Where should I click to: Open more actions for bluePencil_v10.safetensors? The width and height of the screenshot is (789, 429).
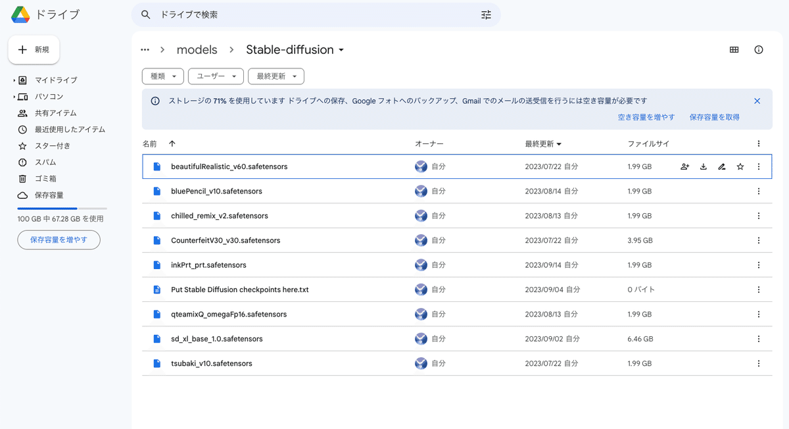point(759,191)
